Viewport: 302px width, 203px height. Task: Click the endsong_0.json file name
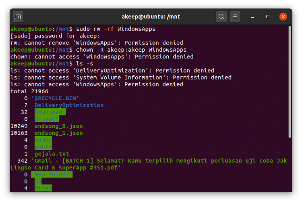pyautogui.click(x=58, y=126)
